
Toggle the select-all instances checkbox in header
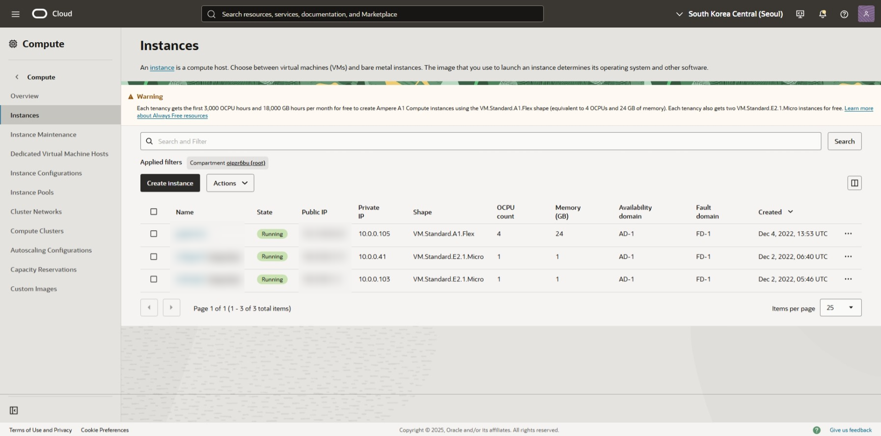(154, 212)
